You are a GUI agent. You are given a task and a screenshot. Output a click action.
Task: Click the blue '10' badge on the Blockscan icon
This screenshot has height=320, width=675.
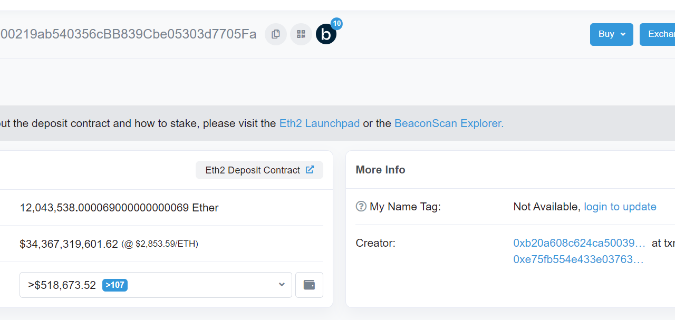[336, 23]
